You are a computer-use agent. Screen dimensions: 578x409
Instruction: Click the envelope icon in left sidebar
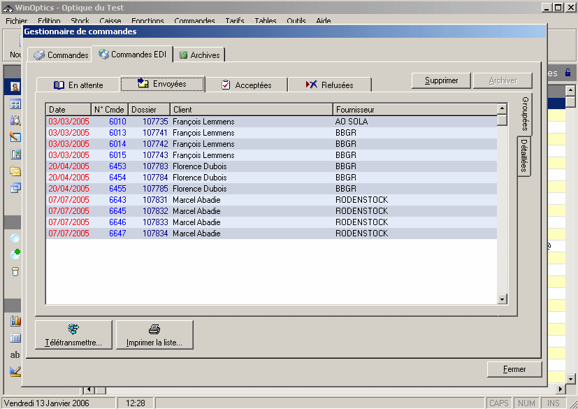click(15, 171)
